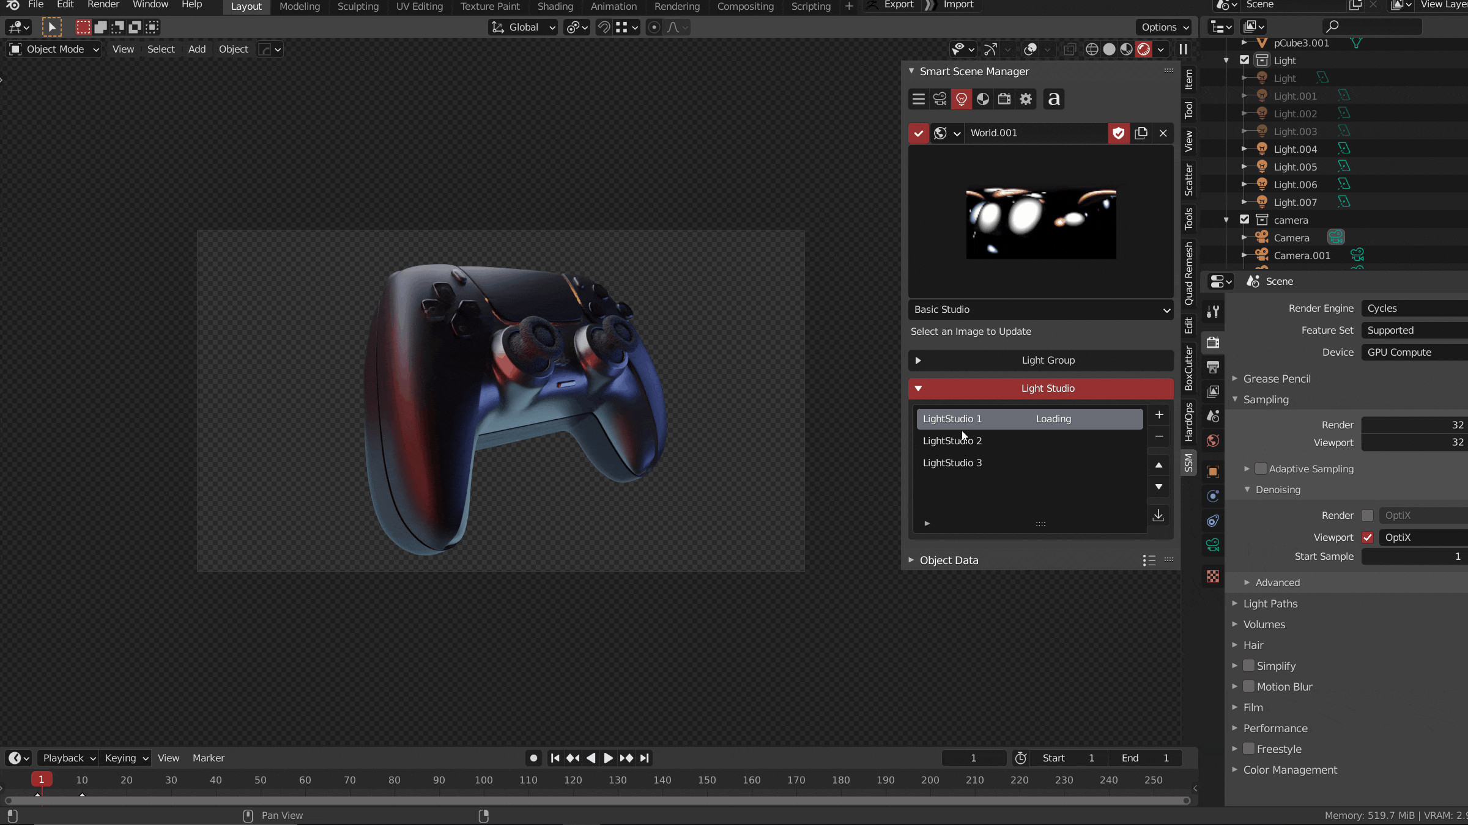Open the Basic Studio dropdown

pos(1040,310)
